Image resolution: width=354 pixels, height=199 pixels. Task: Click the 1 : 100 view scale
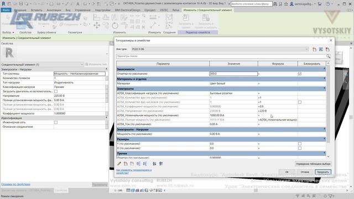click(x=118, y=190)
